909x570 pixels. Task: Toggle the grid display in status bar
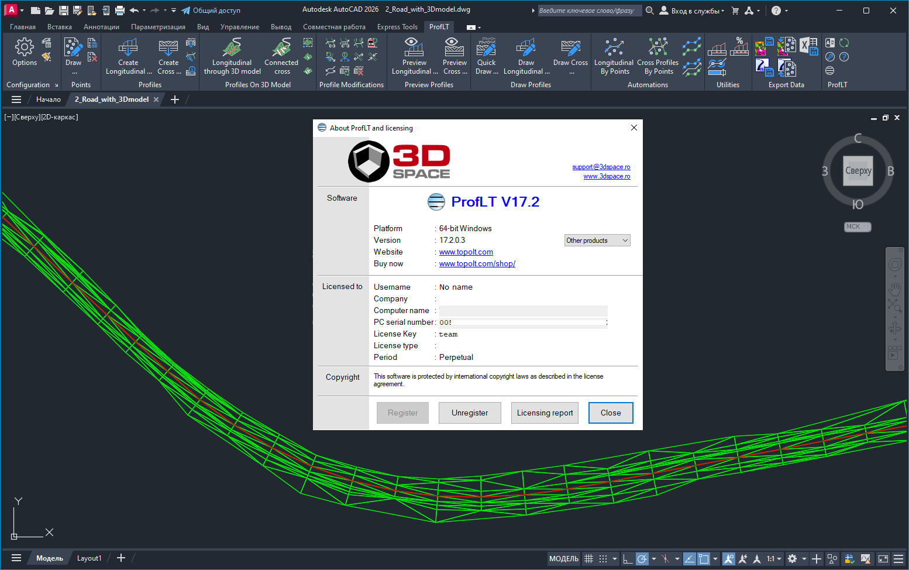pos(588,558)
